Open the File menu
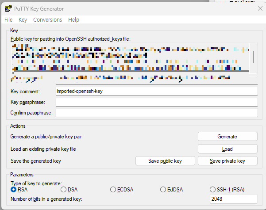 tap(8, 20)
